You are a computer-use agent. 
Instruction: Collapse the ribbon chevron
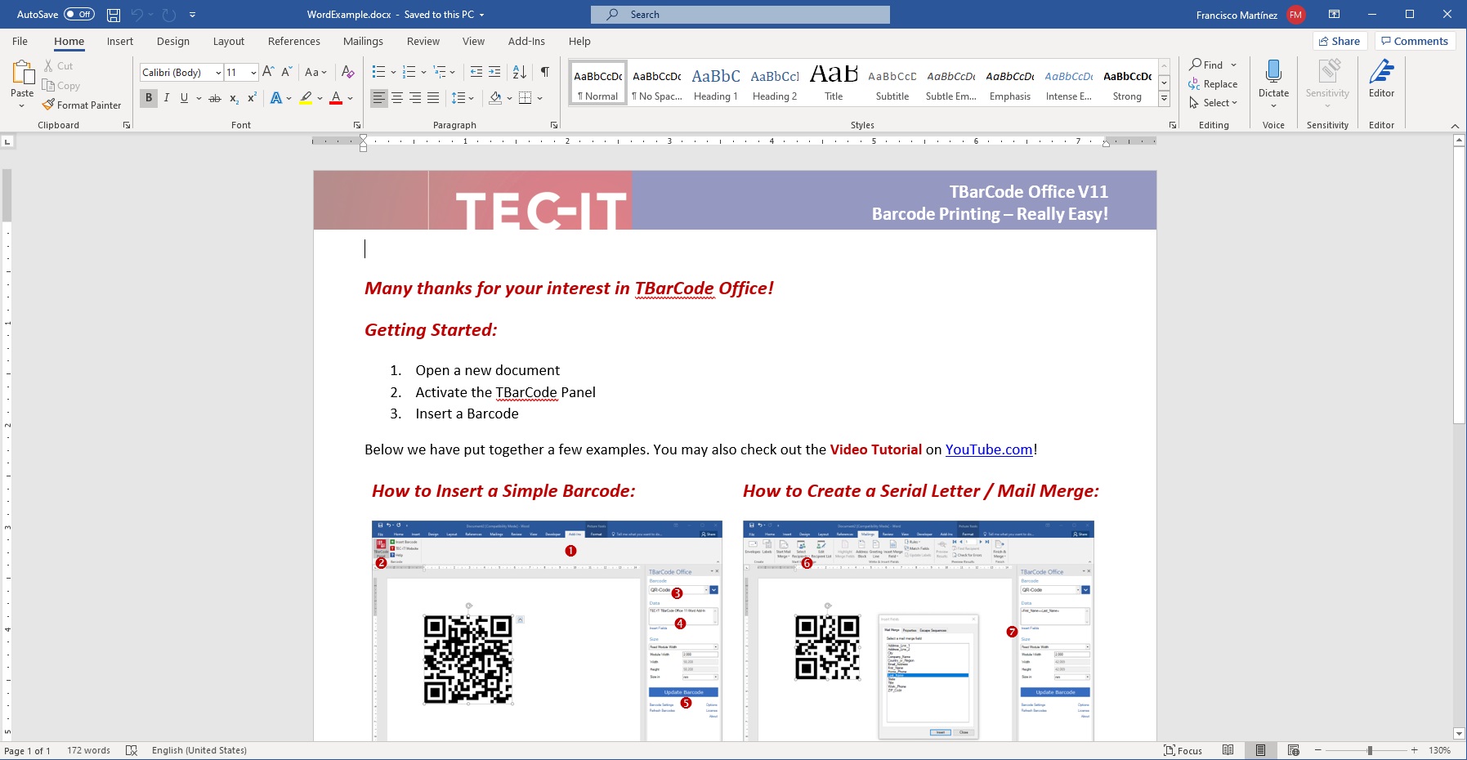[1455, 126]
